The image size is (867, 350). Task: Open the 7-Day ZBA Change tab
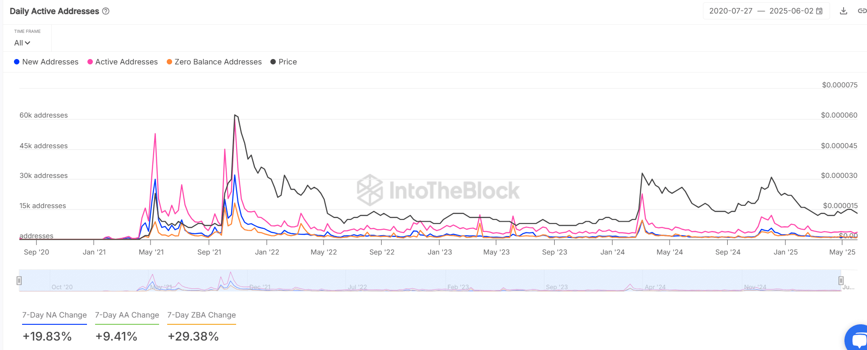click(201, 315)
